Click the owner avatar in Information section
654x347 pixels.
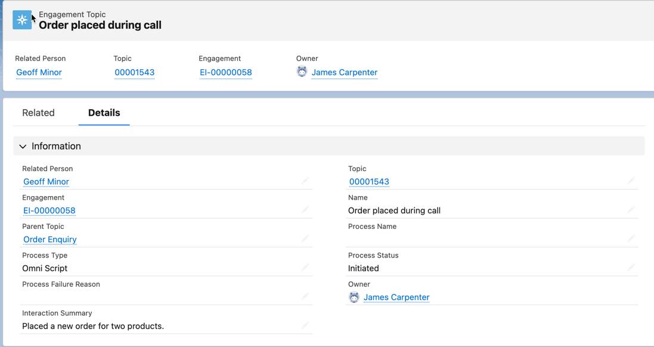tap(354, 297)
